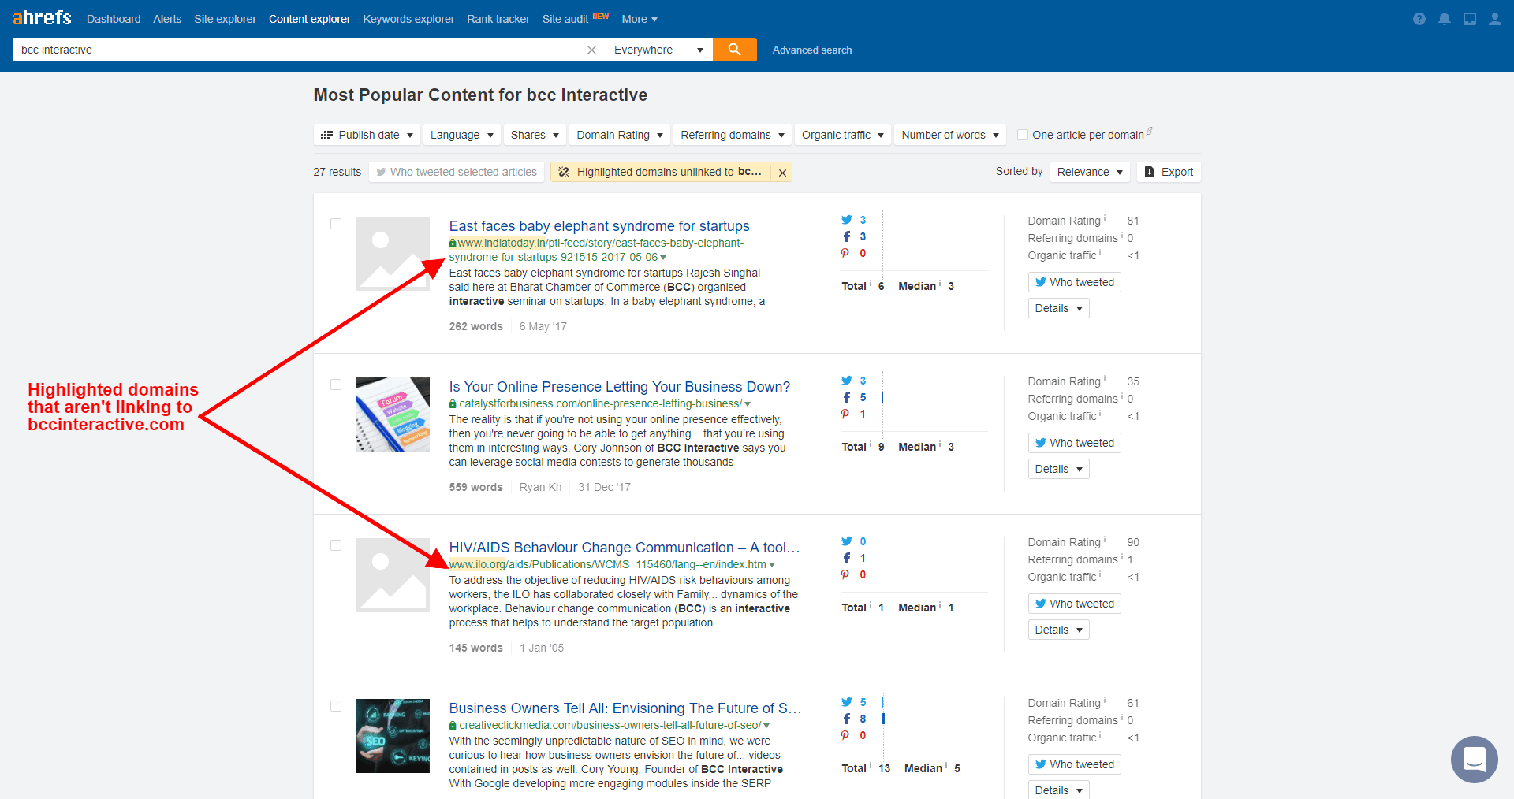Click the bcc interactive search field
This screenshot has width=1514, height=799.
click(x=300, y=50)
